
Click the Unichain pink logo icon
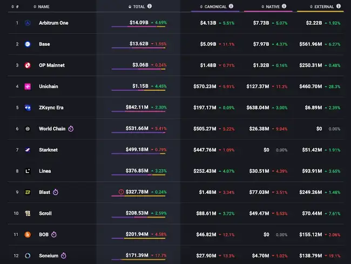point(28,86)
